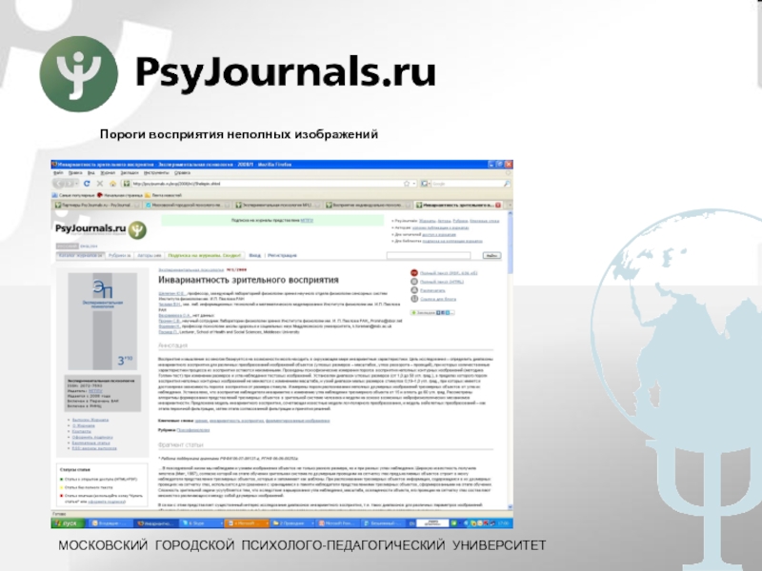Click the print article icon
The image size is (762, 571).
pos(414,290)
